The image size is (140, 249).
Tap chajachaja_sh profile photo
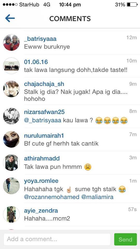pos(11,89)
